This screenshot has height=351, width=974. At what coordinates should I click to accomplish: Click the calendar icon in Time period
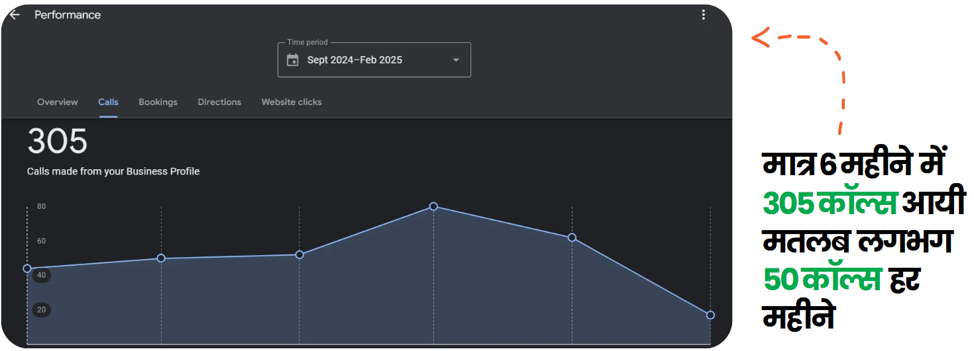292,60
